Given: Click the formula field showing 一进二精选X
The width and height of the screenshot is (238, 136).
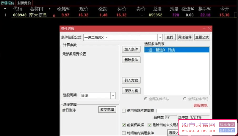Looking at the screenshot, I should (120, 37).
